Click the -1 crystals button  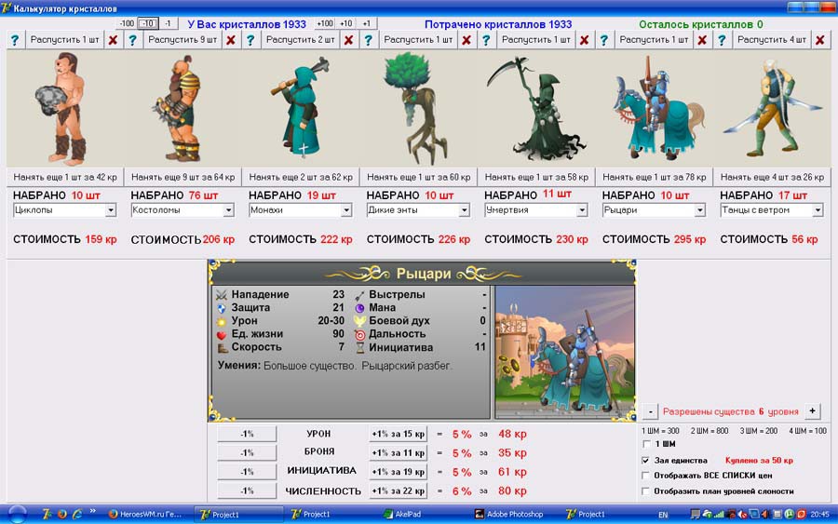pyautogui.click(x=168, y=23)
